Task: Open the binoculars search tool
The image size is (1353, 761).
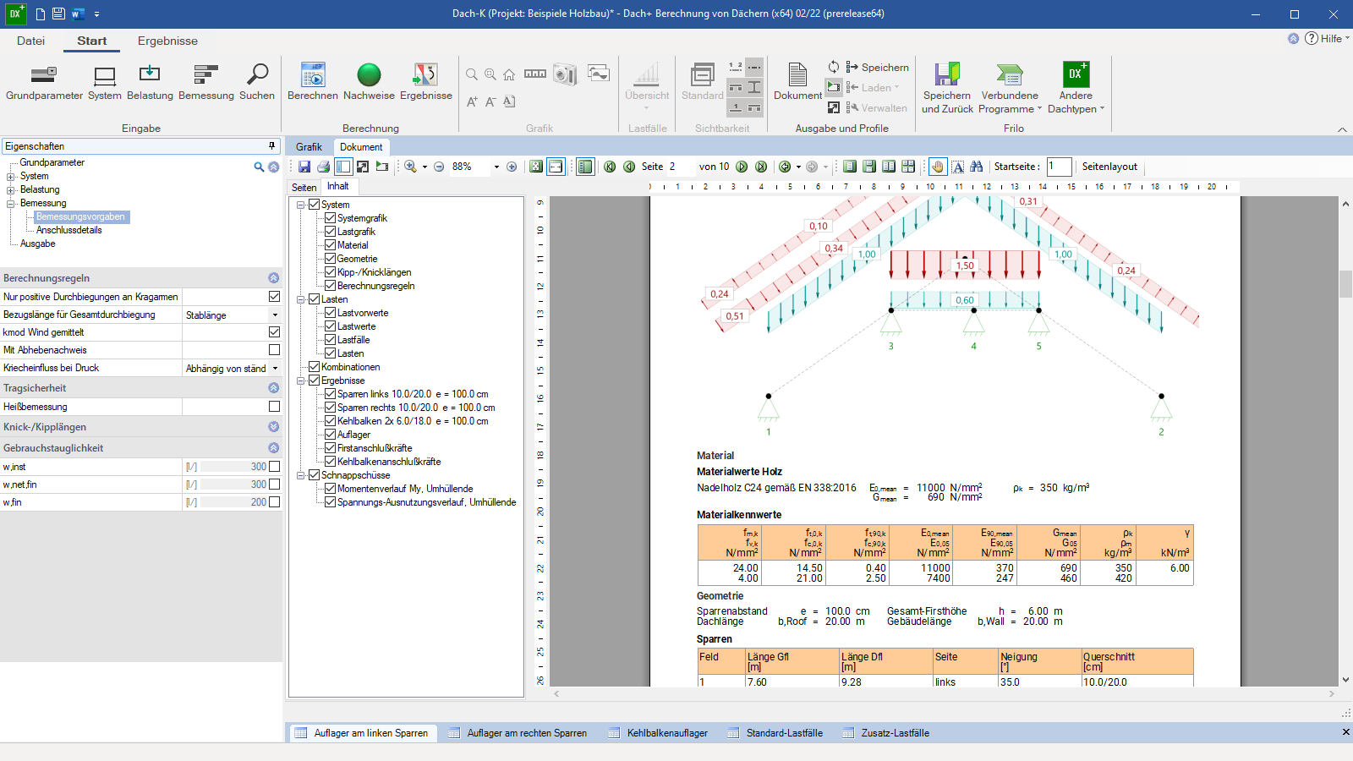Action: [x=977, y=167]
